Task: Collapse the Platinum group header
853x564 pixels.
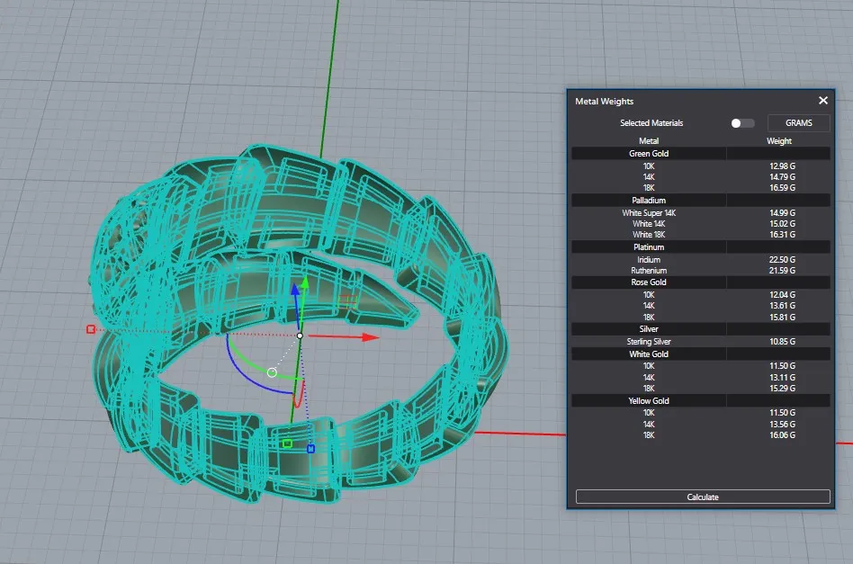Action: 648,246
